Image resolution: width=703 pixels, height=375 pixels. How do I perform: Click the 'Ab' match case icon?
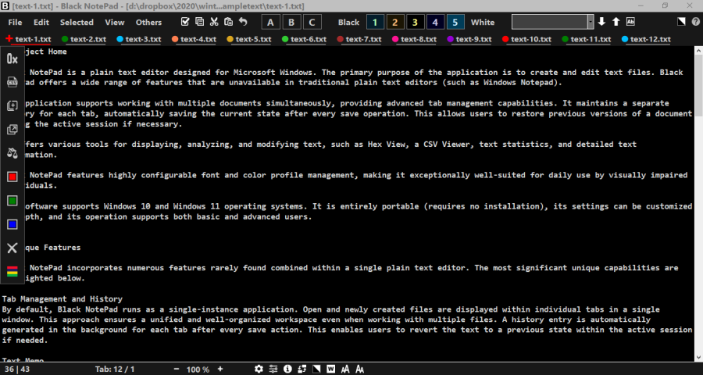[x=630, y=22]
